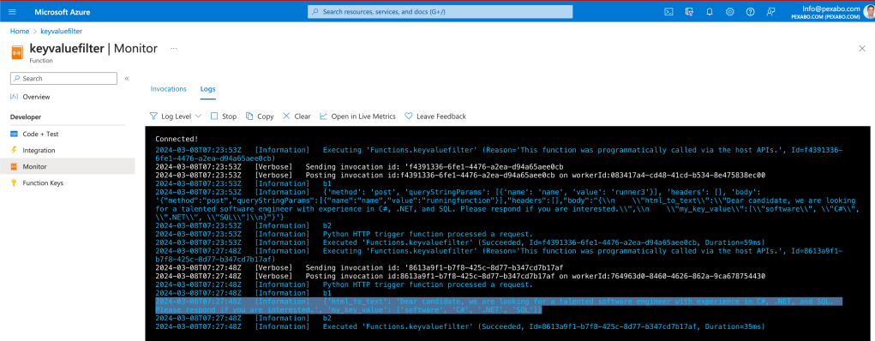The image size is (875, 341).
Task: Select the Logs tab
Action: pyautogui.click(x=207, y=89)
